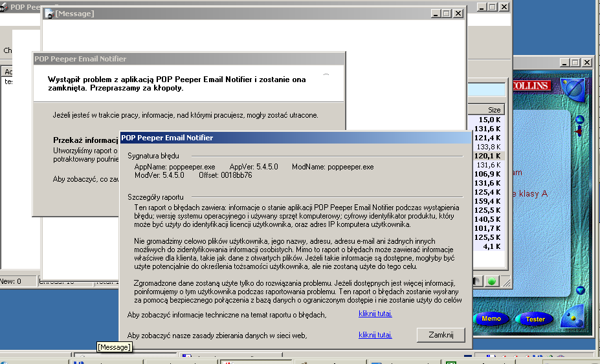Click the Tester button in Collins window
600x364 pixels.
pyautogui.click(x=535, y=319)
